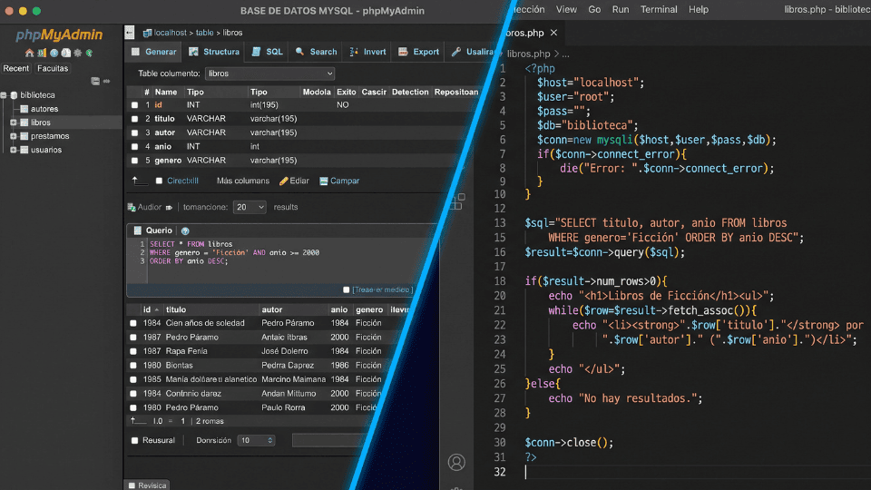This screenshot has width=871, height=490.
Task: Open the Run menu in VS Code
Action: 621,9
